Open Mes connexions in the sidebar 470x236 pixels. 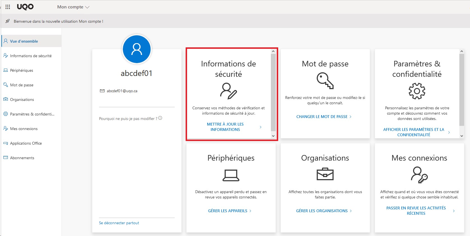pyautogui.click(x=31, y=129)
